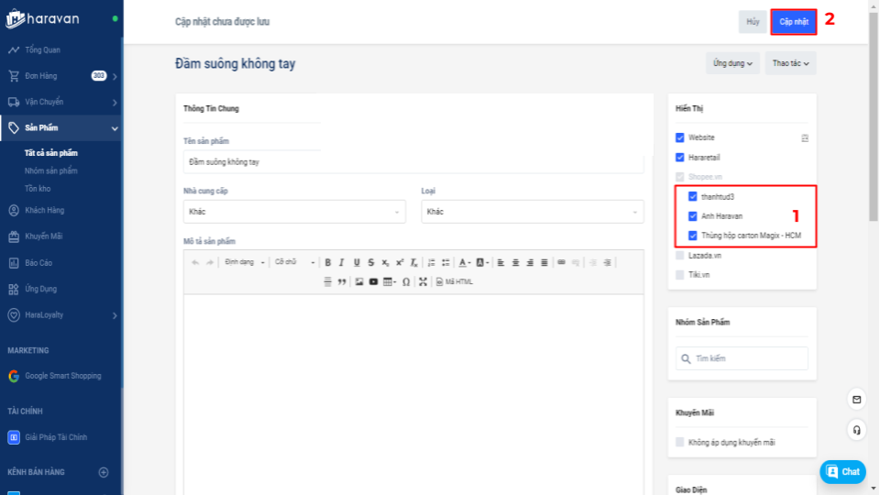Go to Tồn kho submenu item

point(38,188)
